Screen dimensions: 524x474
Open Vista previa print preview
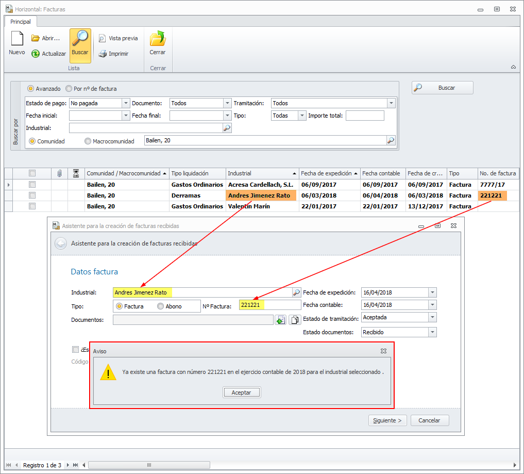(102, 38)
